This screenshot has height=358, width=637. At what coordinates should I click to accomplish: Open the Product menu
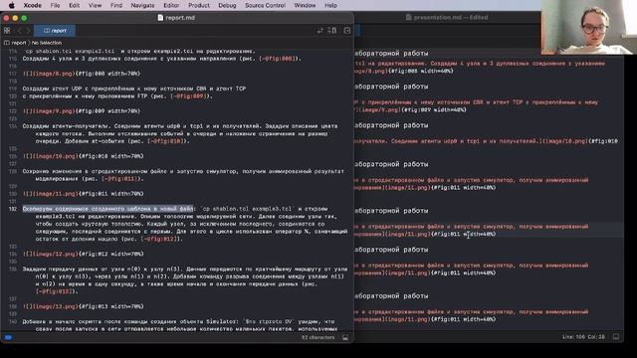pyautogui.click(x=199, y=5)
